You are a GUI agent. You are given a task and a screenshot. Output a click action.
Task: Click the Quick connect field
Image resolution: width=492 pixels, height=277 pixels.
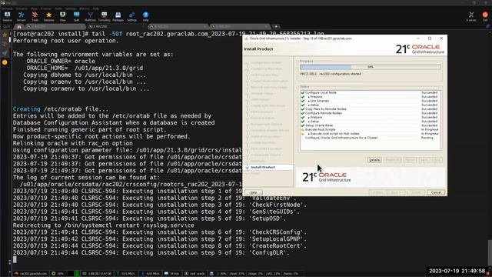(7, 27)
